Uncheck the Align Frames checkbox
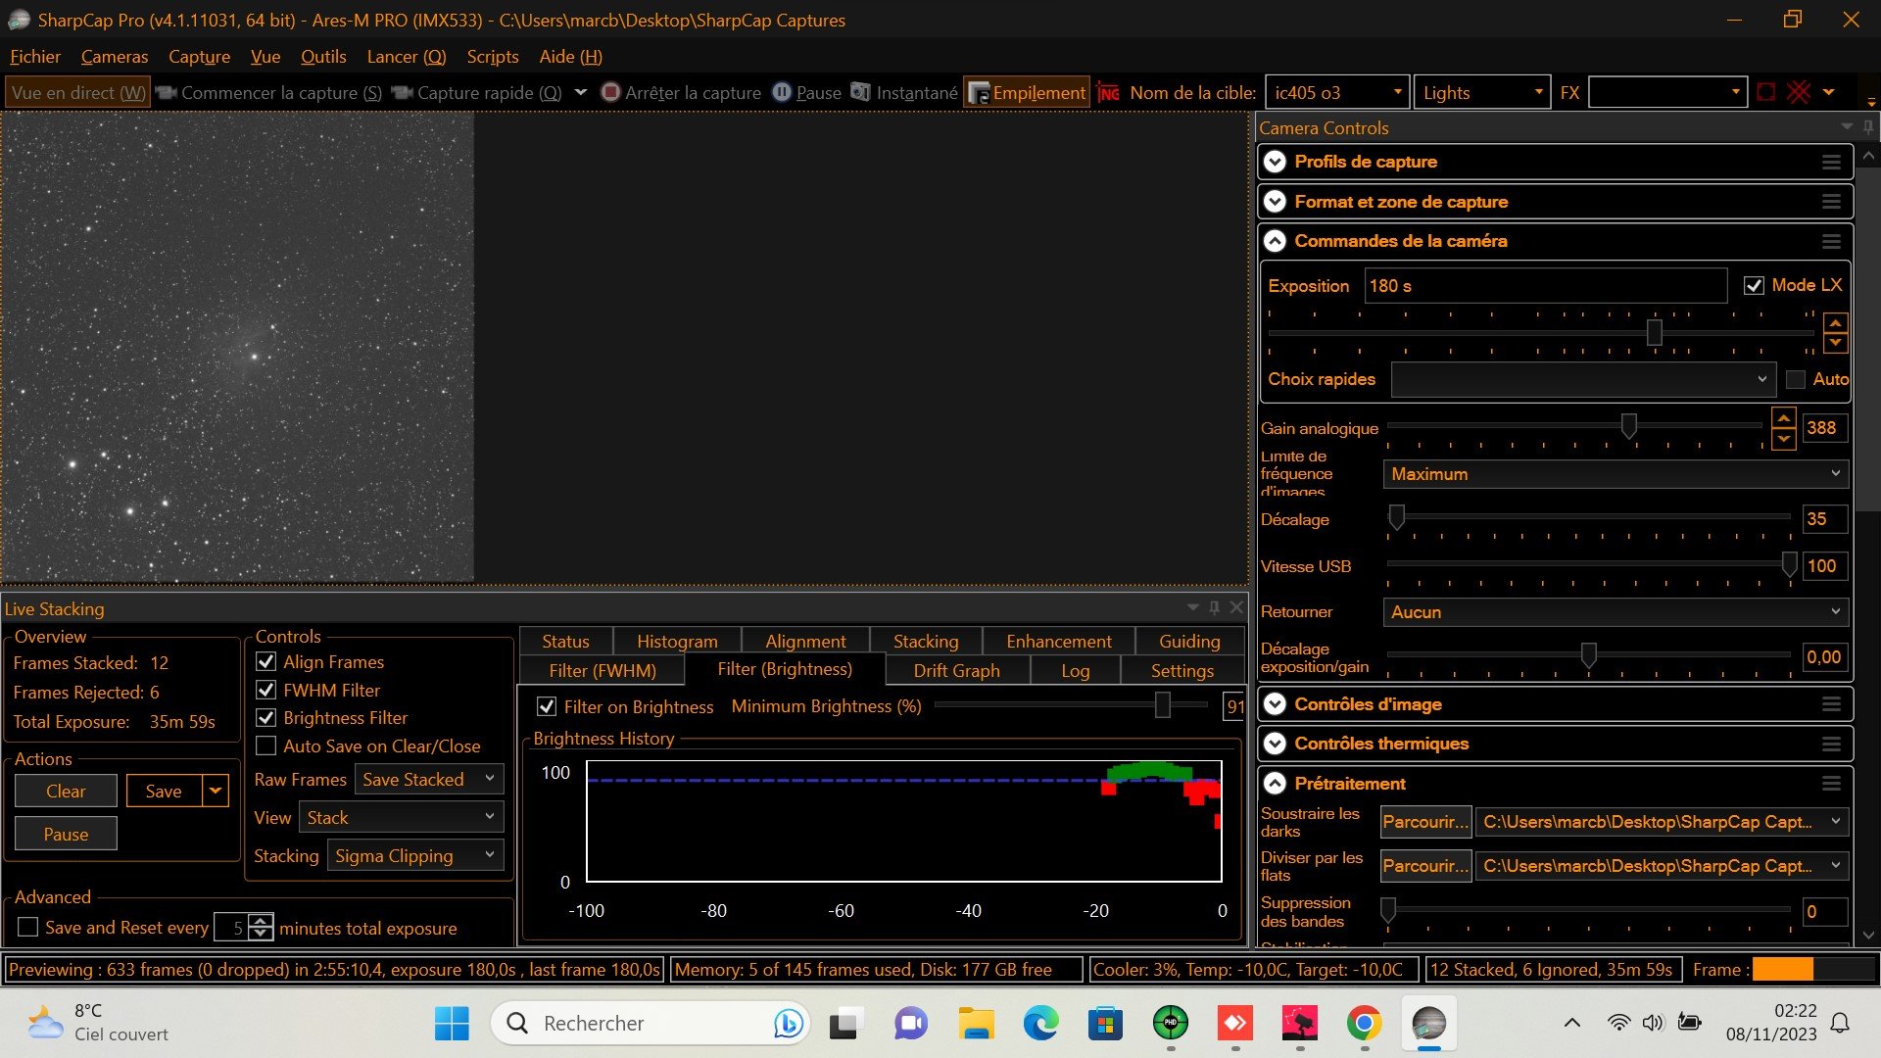The height and width of the screenshot is (1058, 1881). tap(265, 662)
